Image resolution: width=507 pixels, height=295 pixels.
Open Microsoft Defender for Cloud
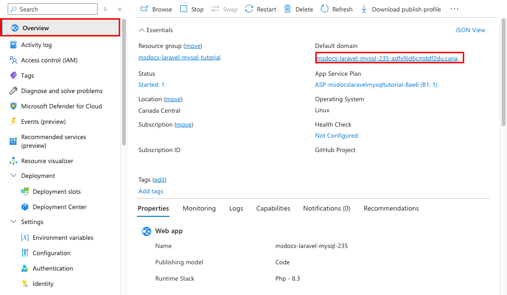pyautogui.click(x=62, y=106)
